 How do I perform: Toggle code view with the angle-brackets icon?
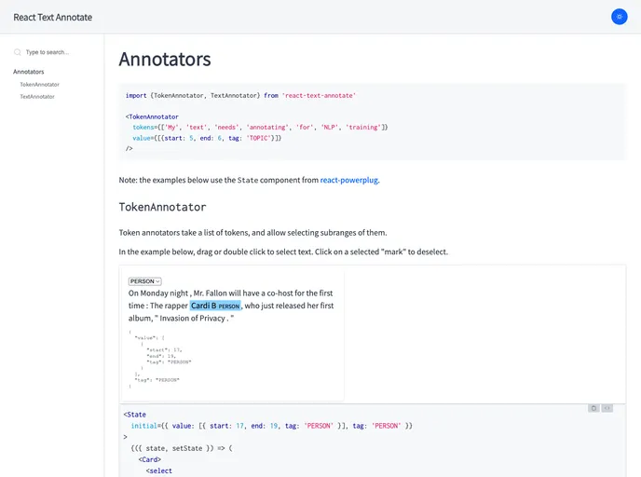coord(607,408)
